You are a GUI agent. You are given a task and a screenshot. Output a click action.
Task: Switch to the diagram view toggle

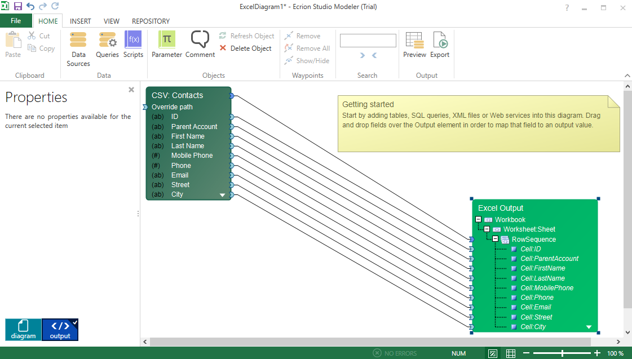click(x=23, y=330)
